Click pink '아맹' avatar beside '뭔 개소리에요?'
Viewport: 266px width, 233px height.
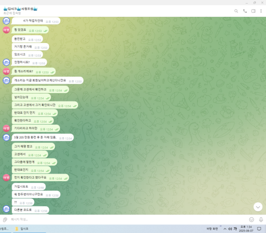[x=7, y=71]
